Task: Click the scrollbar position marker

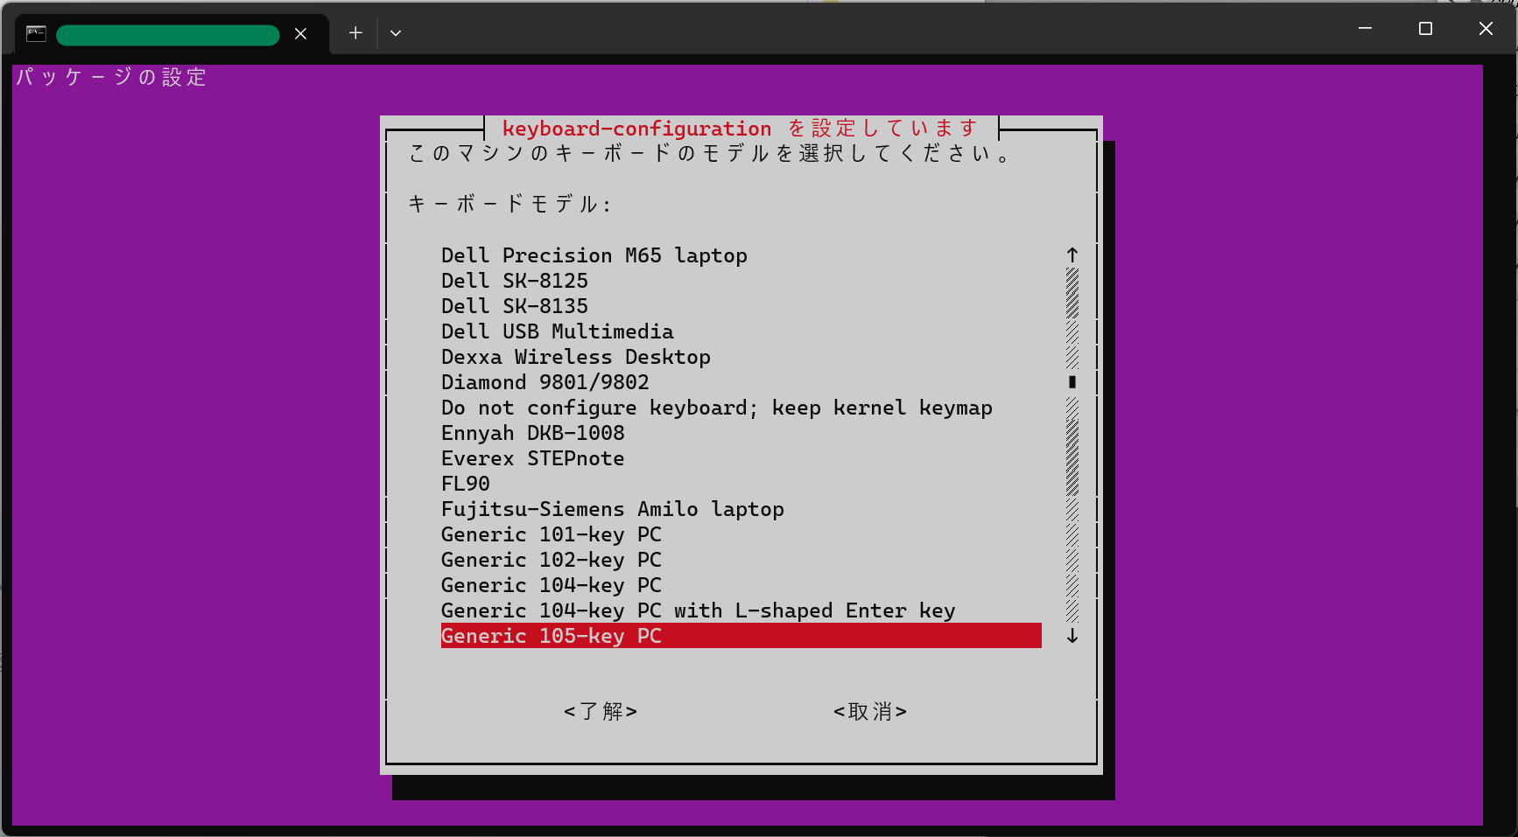Action: 1072,381
